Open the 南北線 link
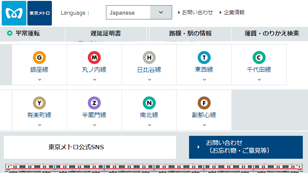This screenshot has height=173, width=308. click(x=149, y=115)
